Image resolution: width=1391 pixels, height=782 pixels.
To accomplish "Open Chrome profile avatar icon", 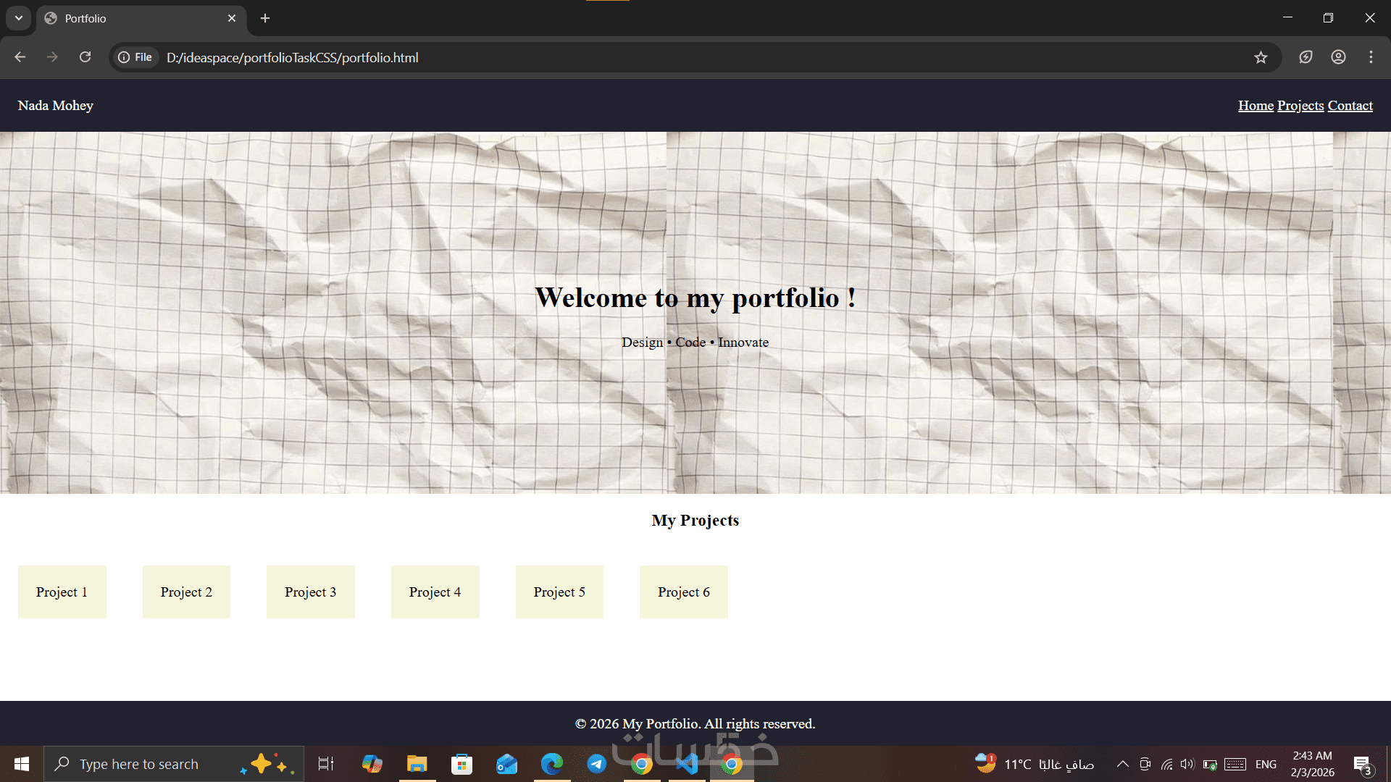I will (x=1338, y=57).
